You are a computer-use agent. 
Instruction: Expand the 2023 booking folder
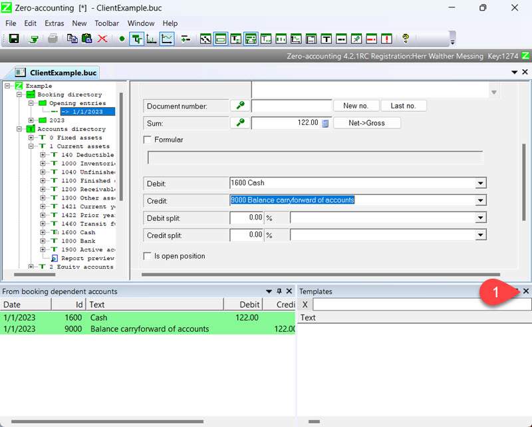point(31,120)
